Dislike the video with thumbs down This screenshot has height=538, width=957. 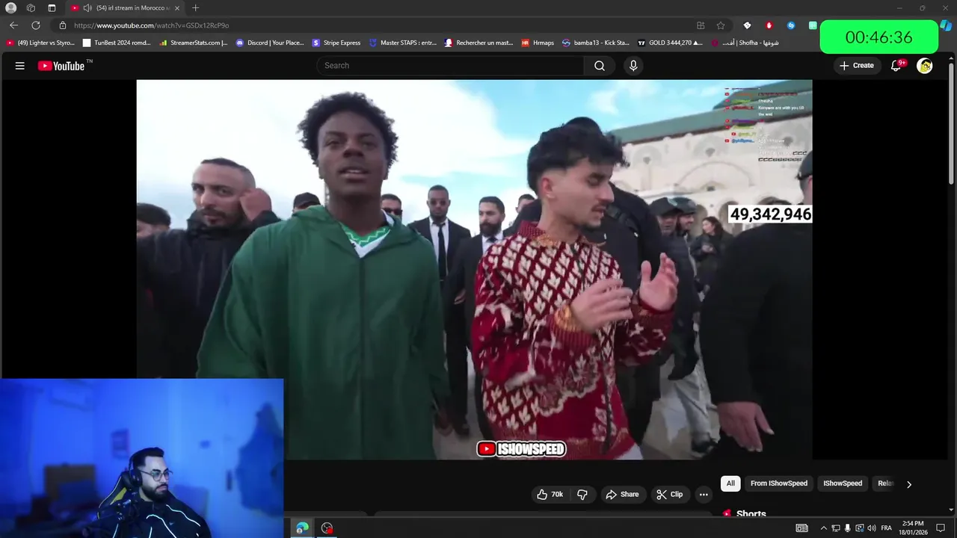coord(582,495)
